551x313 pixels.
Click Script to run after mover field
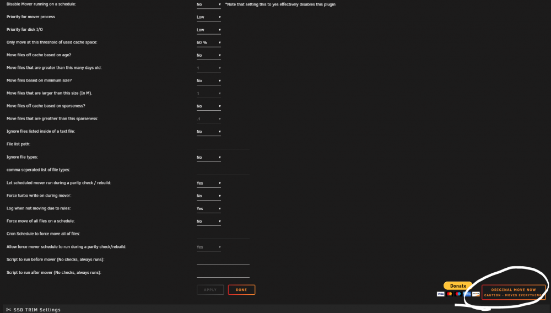[x=223, y=273]
